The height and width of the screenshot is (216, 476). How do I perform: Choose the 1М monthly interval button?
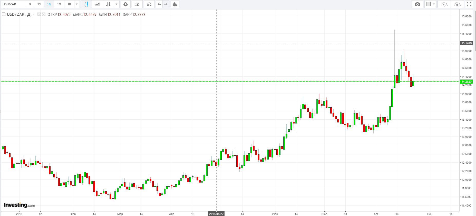click(x=59, y=4)
